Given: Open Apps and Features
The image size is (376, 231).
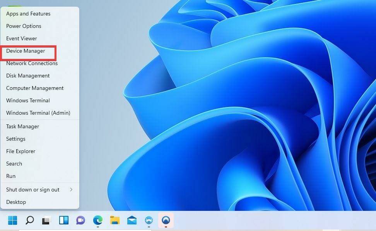Looking at the screenshot, I should 28,14.
